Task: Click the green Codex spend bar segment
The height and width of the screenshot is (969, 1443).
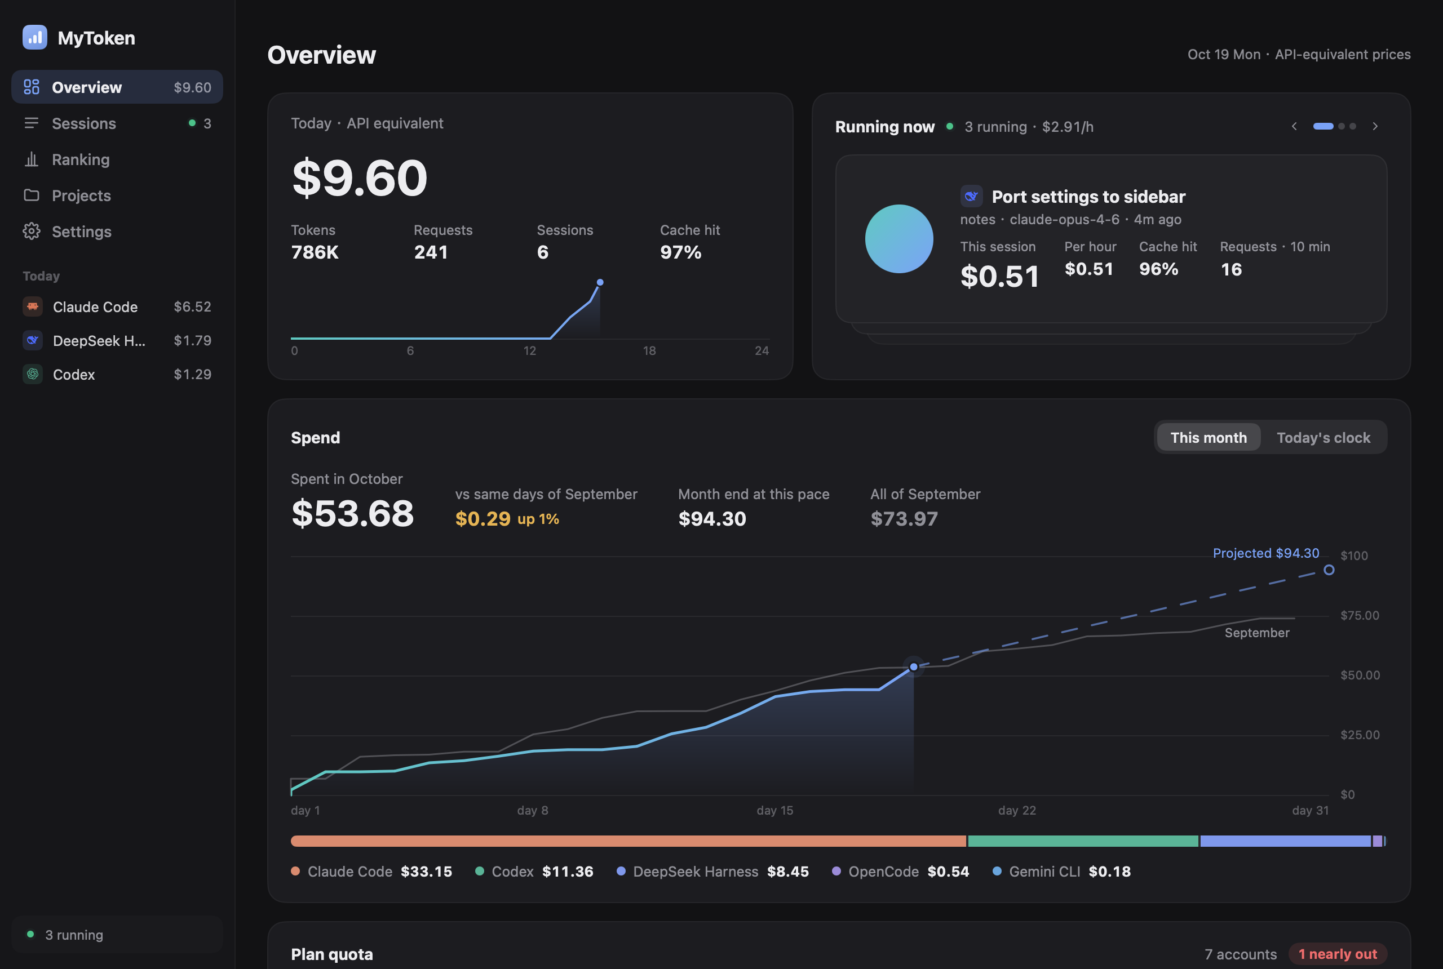Action: click(x=1083, y=841)
